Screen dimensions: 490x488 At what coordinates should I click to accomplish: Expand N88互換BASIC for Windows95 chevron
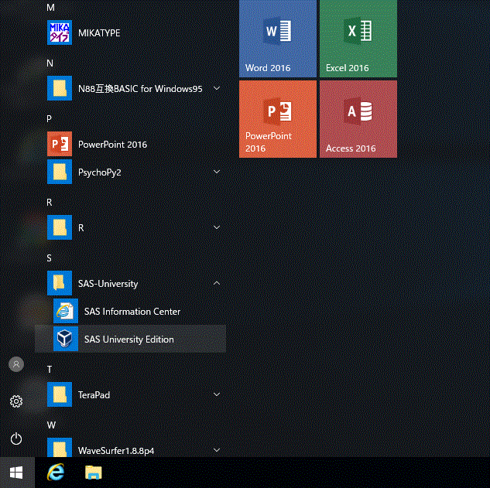pyautogui.click(x=217, y=88)
